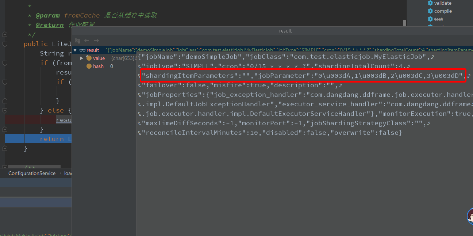The image size is (473, 236).
Task: Go back with the left arrow in result popup
Action: coord(87,41)
